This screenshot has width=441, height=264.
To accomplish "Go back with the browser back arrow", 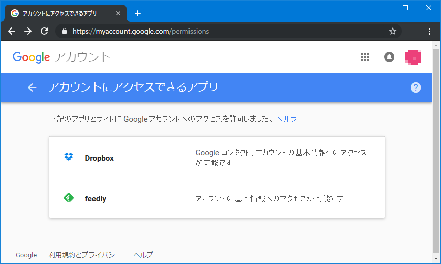I will (12, 31).
